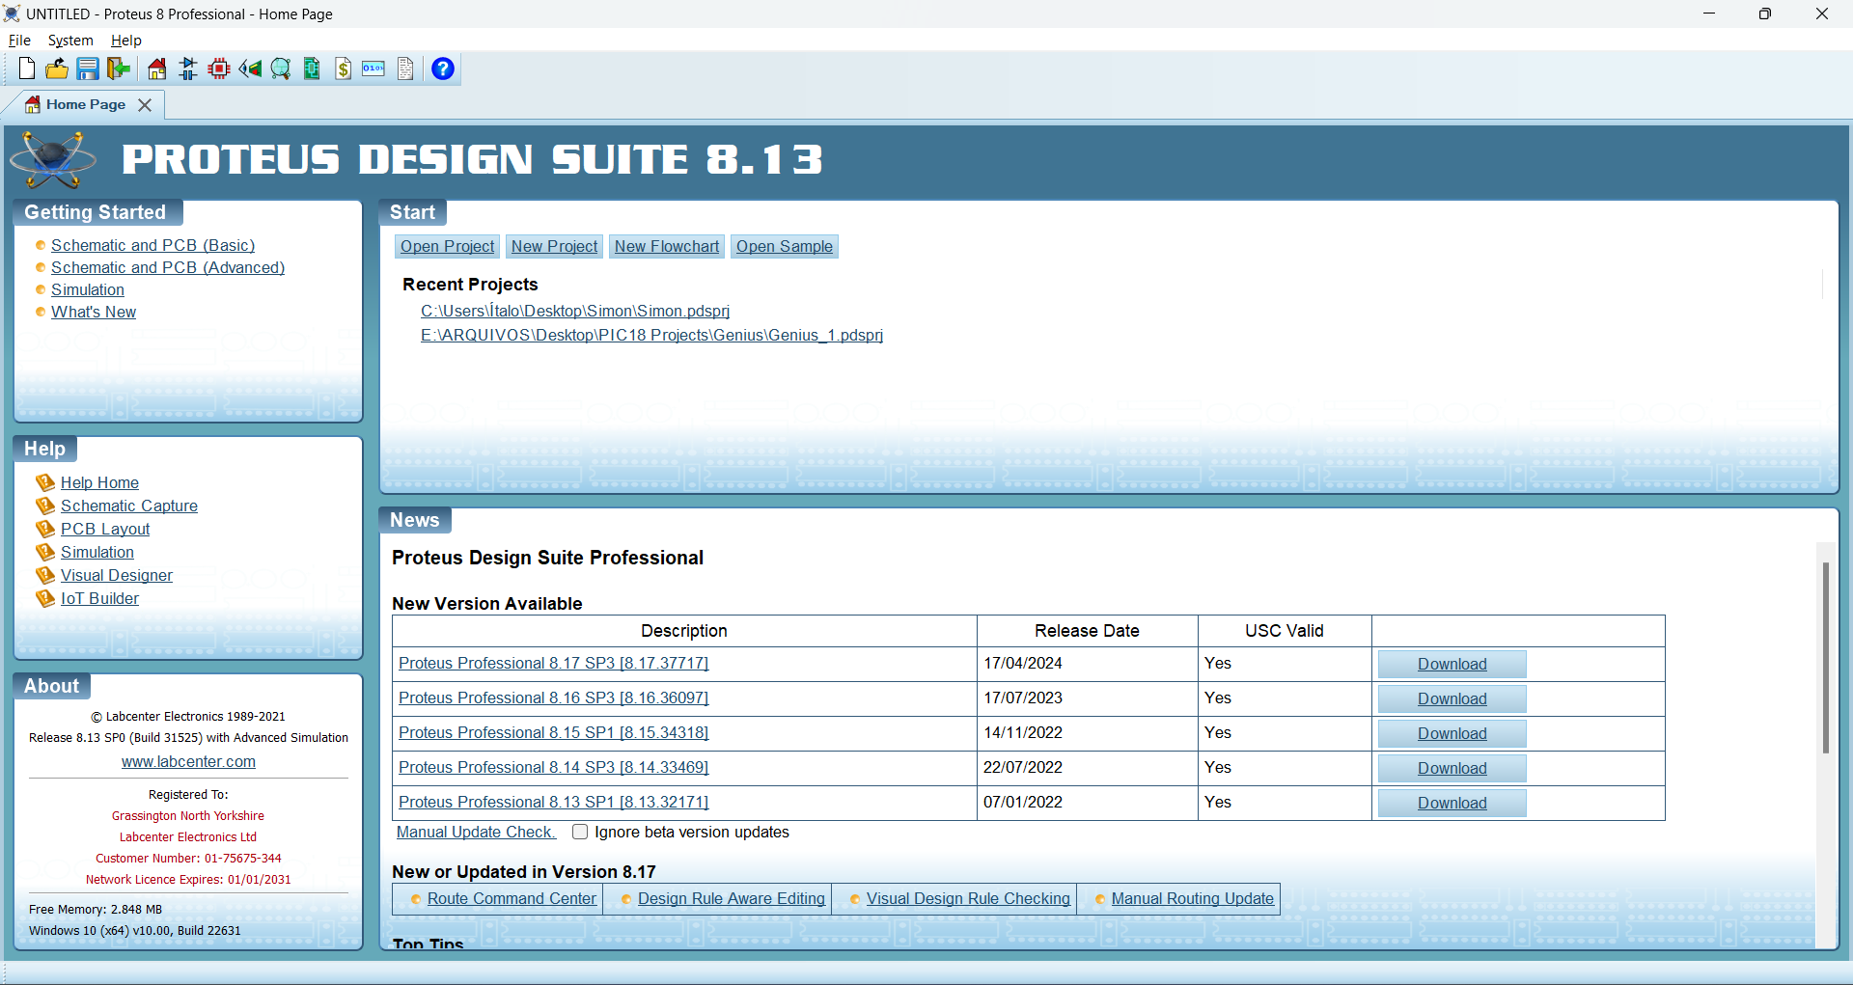Open the Help menu
The image size is (1853, 985).
click(x=125, y=41)
